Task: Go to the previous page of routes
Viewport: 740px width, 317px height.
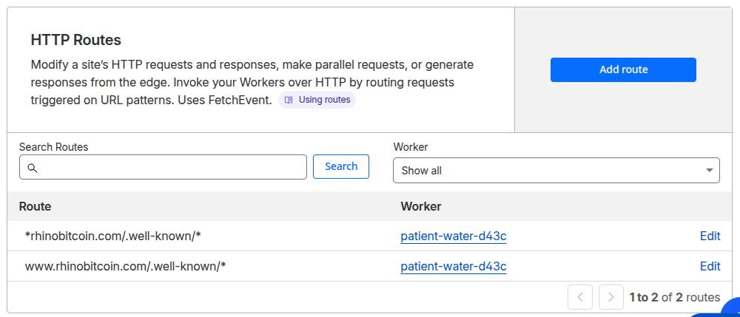Action: (580, 297)
